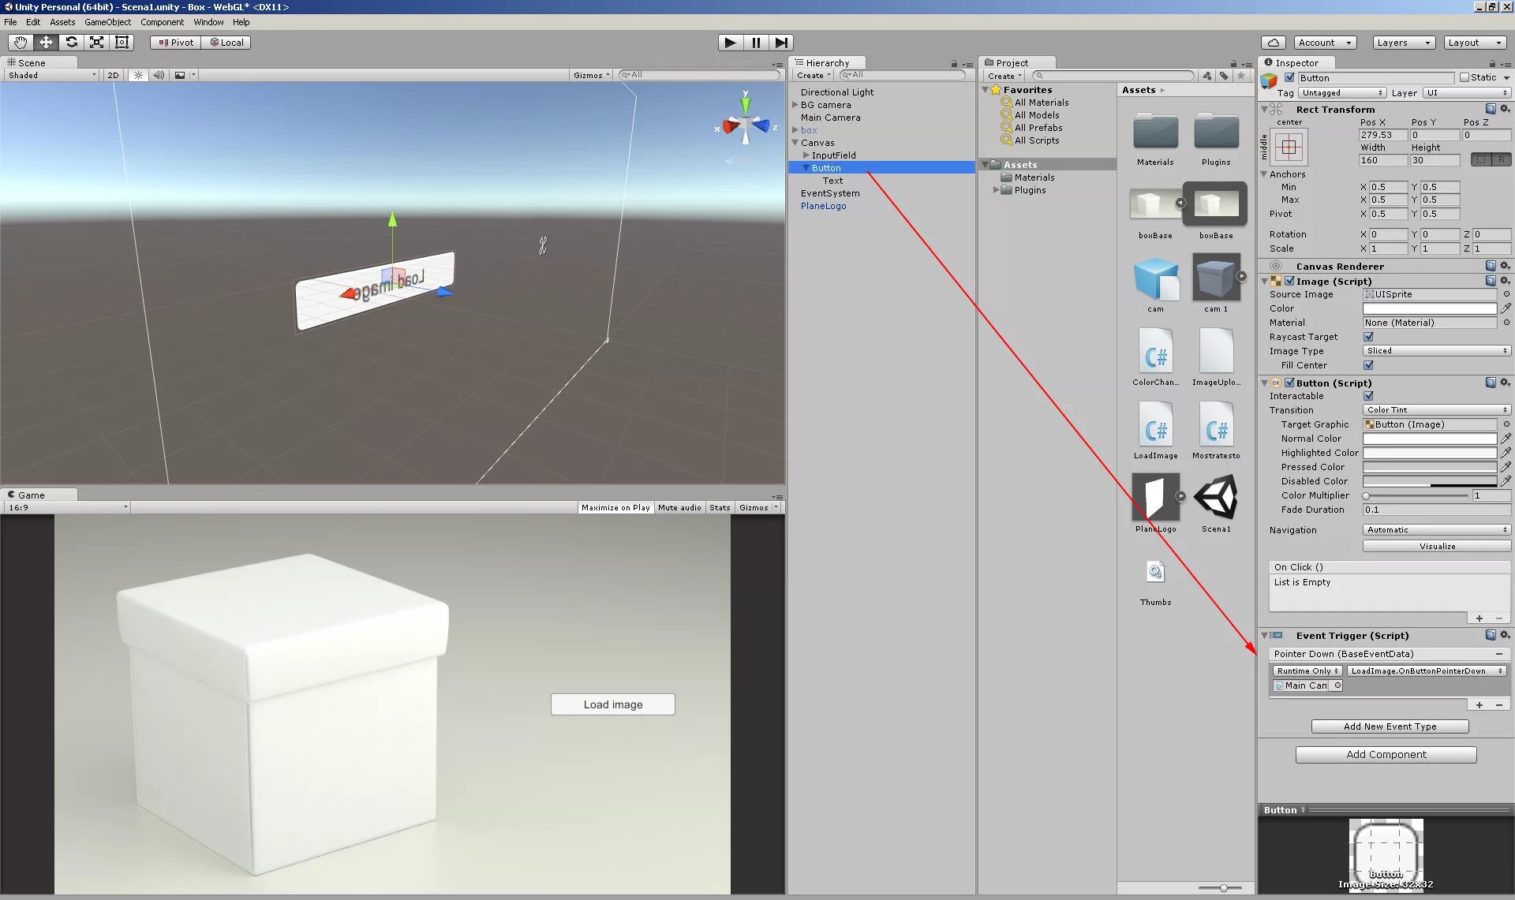Open the GameObject menu
1515x900 pixels.
(x=107, y=22)
